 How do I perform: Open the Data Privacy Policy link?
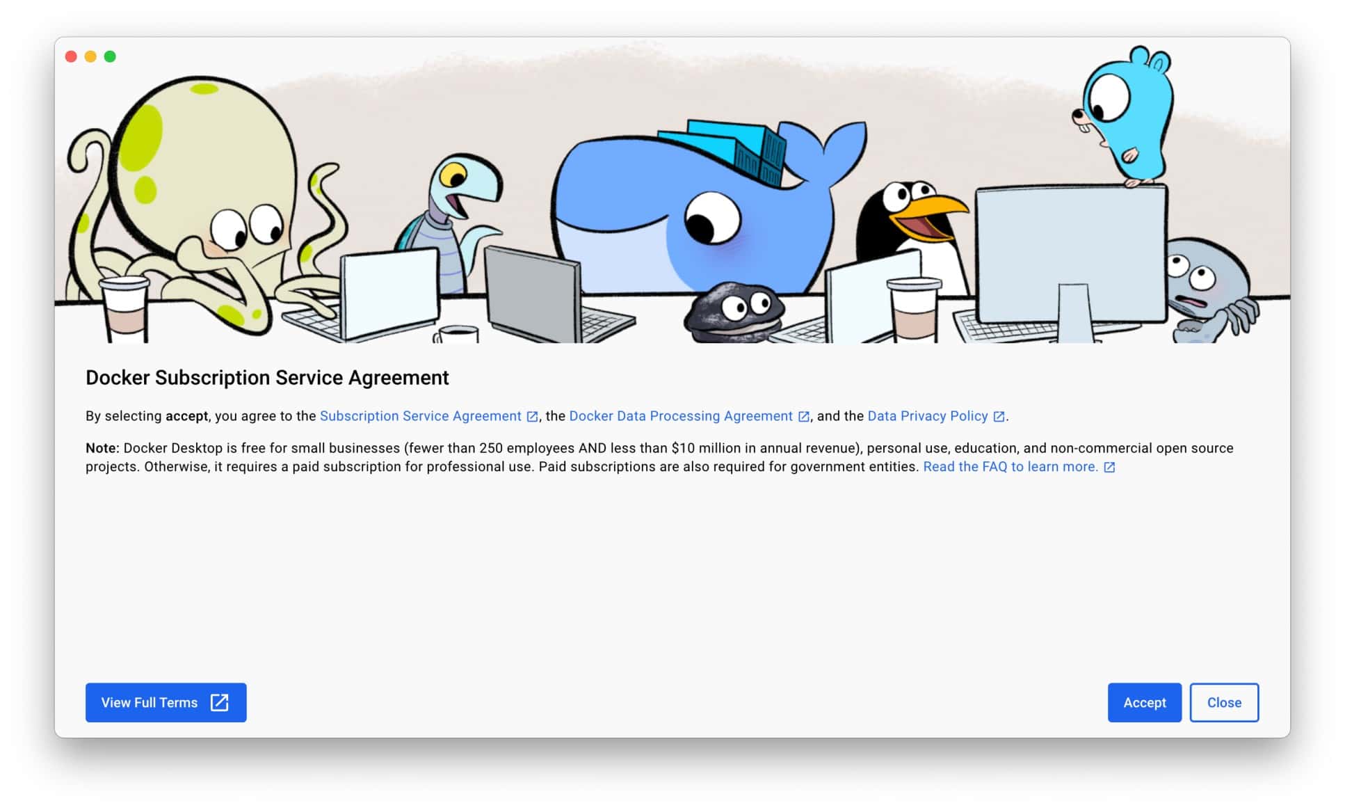tap(928, 415)
